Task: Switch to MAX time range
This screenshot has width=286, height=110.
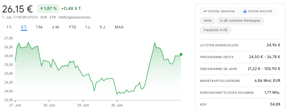Action: click(x=119, y=27)
